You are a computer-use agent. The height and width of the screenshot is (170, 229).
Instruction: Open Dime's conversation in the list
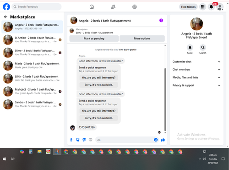(x=32, y=52)
